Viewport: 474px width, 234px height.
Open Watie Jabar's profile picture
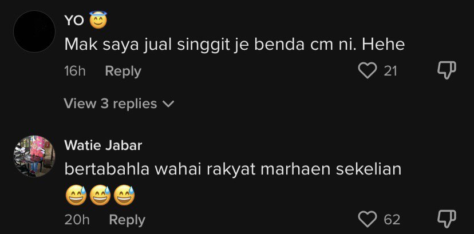pyautogui.click(x=34, y=156)
